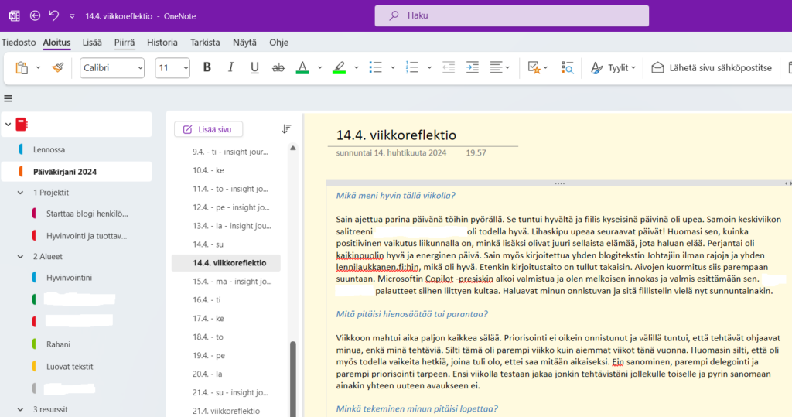Screen dimensions: 792x417
Task: Open paragraph alignment options
Action: 500,67
